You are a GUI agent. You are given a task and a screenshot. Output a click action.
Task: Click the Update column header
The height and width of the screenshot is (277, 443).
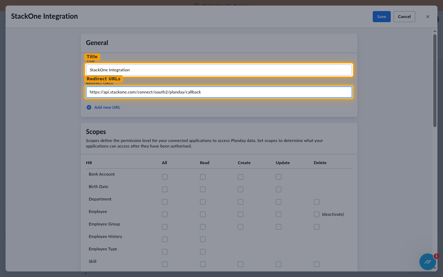[x=283, y=163]
